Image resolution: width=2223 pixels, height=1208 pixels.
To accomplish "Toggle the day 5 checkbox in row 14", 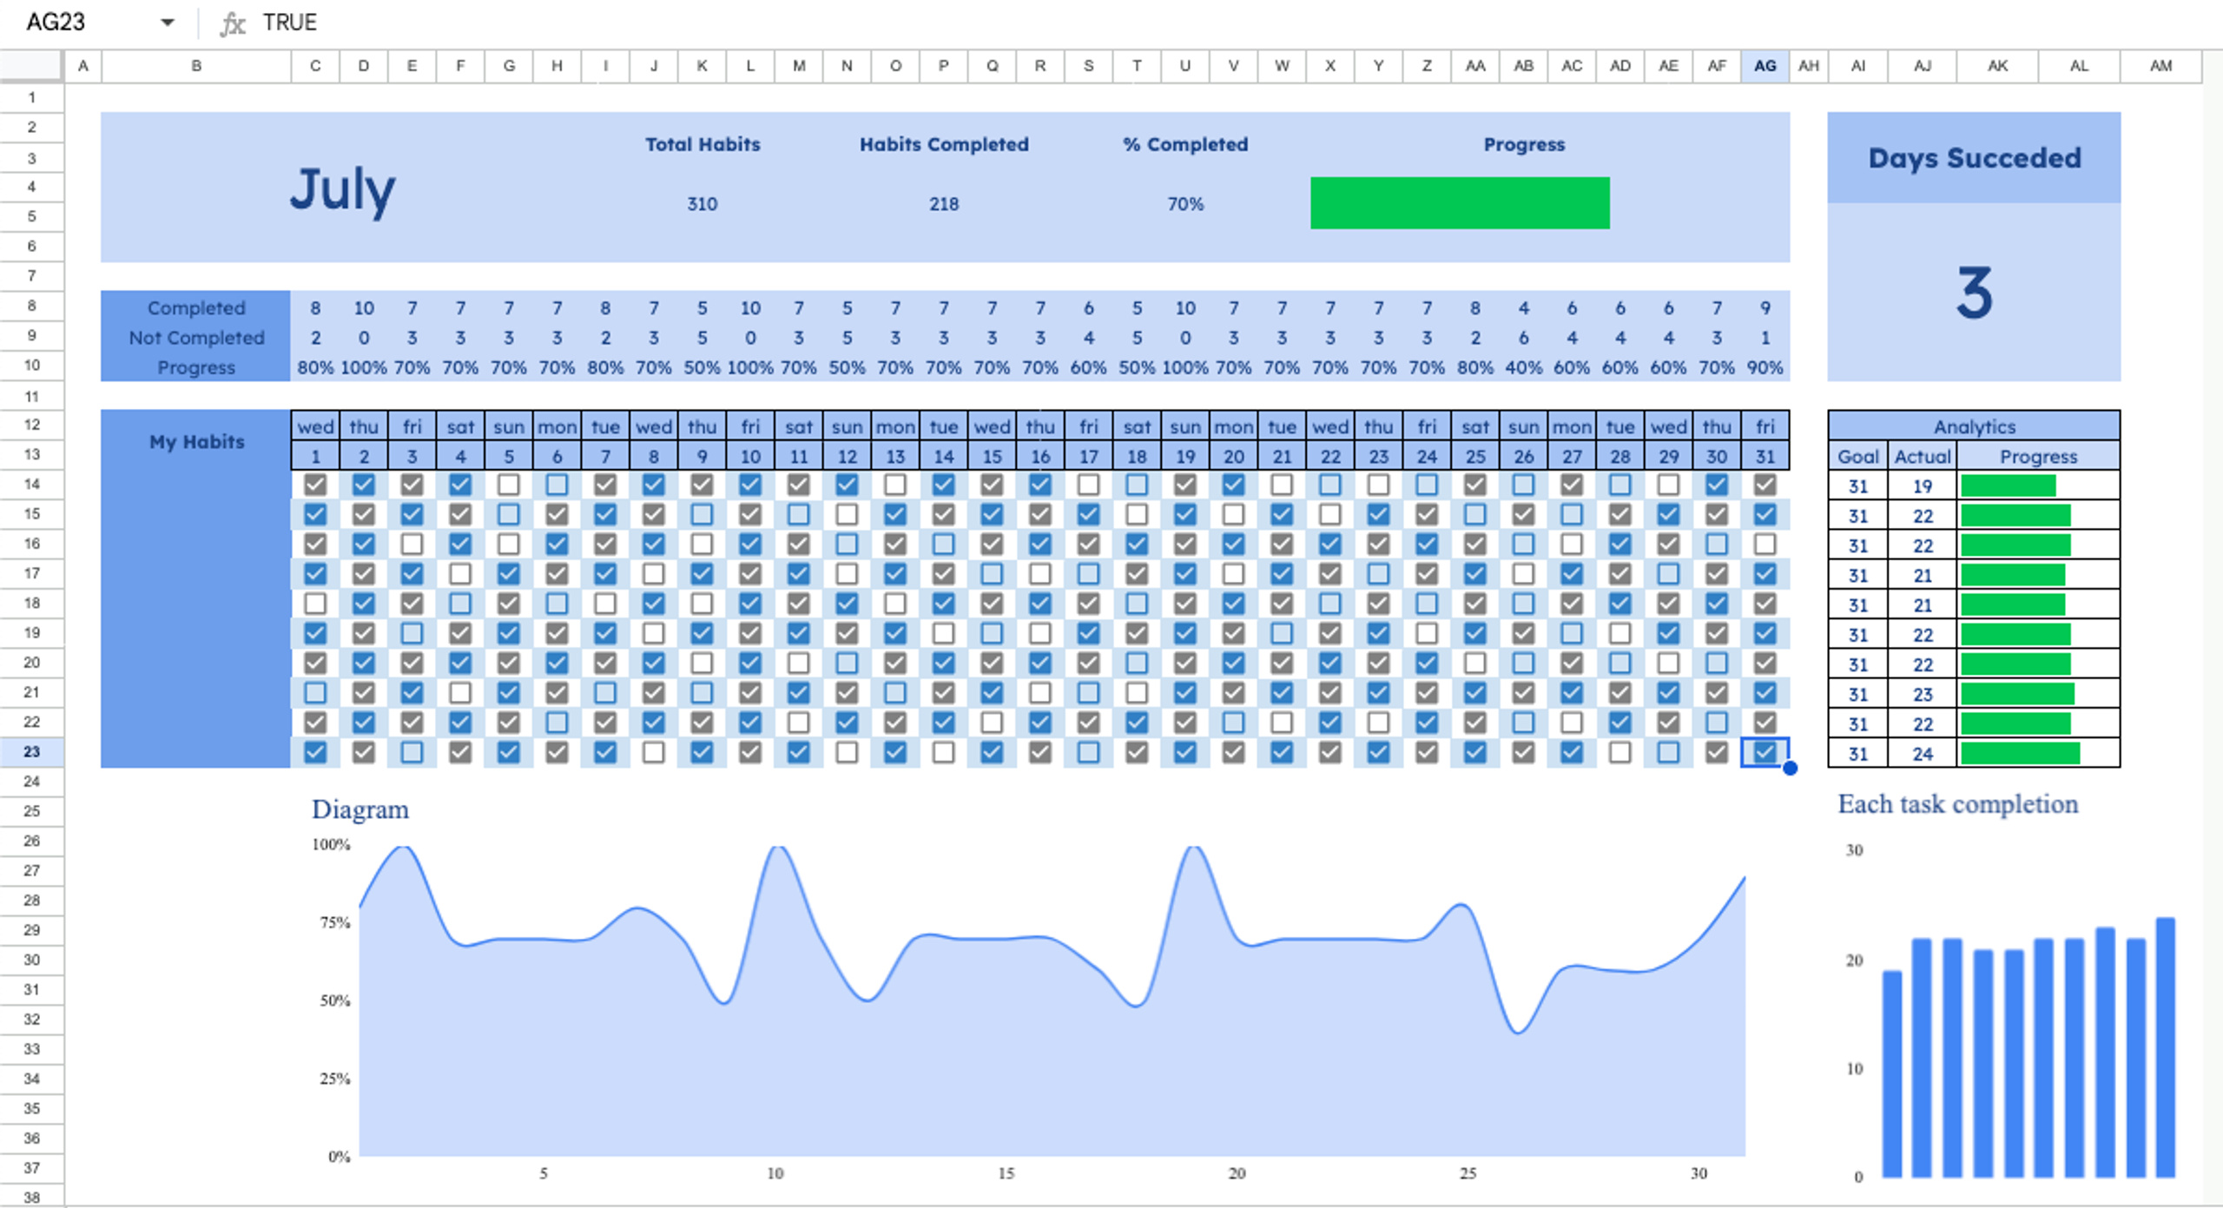I will click(509, 485).
